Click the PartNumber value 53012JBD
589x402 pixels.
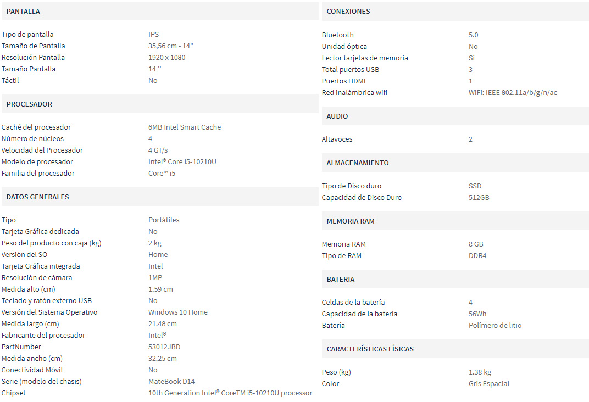point(164,347)
